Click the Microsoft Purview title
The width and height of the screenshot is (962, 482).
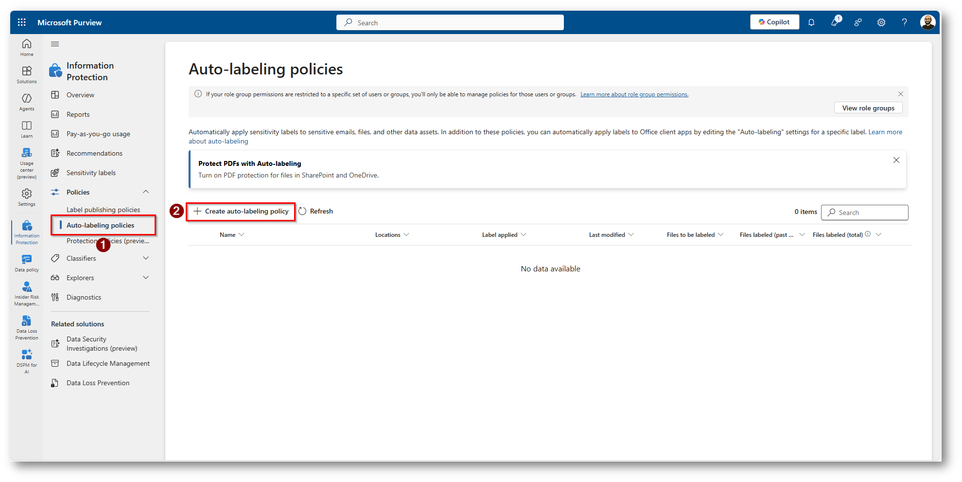(x=70, y=22)
